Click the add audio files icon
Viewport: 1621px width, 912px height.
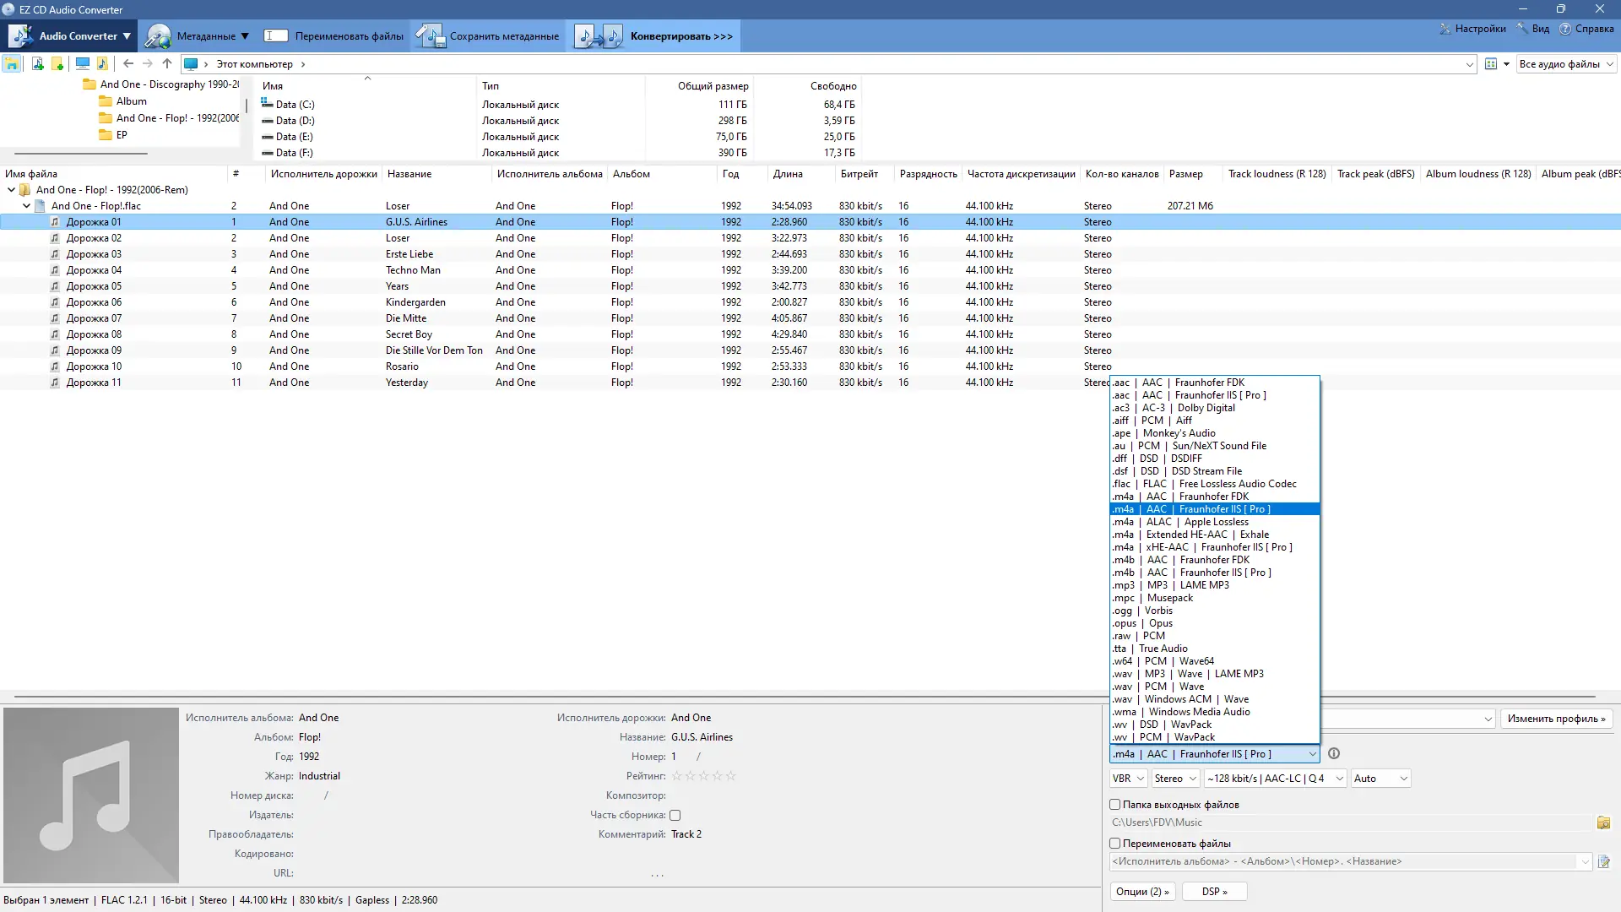37,63
